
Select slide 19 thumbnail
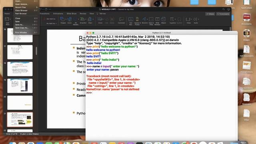point(20,86)
